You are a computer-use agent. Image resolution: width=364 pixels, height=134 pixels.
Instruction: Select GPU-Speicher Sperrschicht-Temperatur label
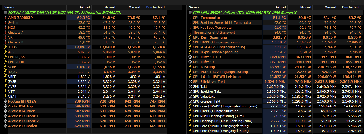click(222, 22)
